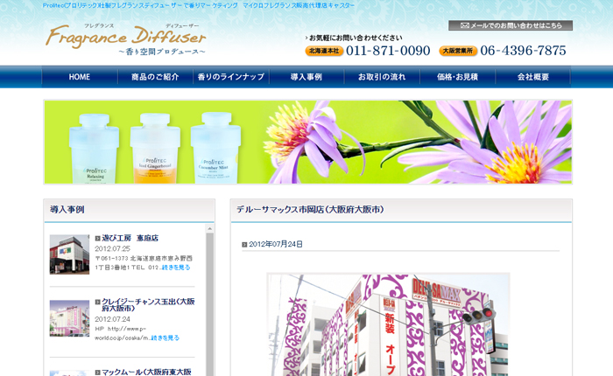Click 続きを見る for クレイジーチャンス玉出

click(x=165, y=338)
